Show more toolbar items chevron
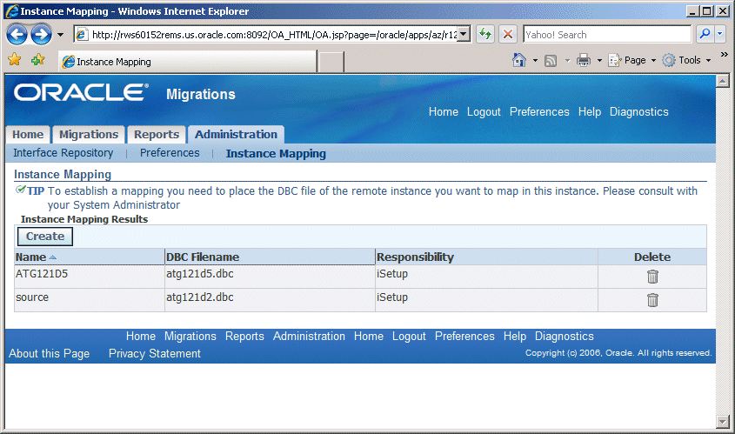The width and height of the screenshot is (735, 434). coord(725,55)
